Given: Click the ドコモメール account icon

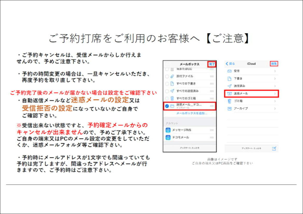Looking at the screenshot, I should click(168, 137).
